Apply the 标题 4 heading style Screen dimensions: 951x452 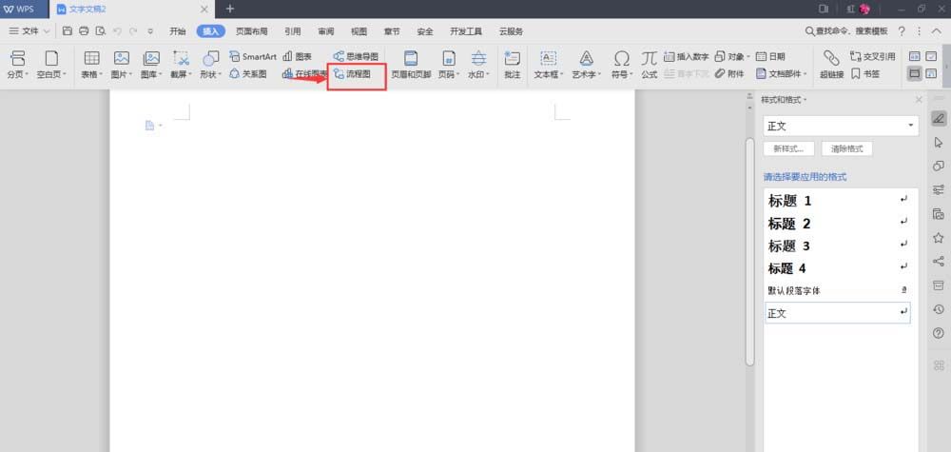838,268
